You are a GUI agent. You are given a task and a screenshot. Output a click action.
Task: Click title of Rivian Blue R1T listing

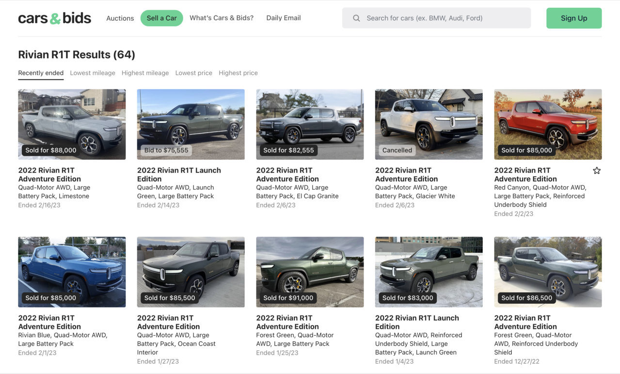(x=49, y=322)
